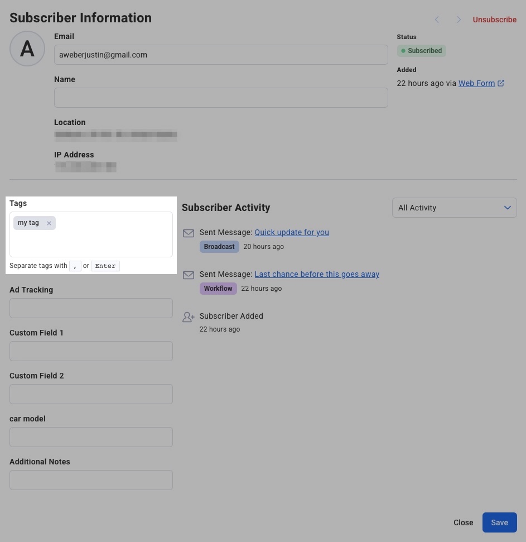
Task: Open the All Activity filter dropdown
Action: 454,208
